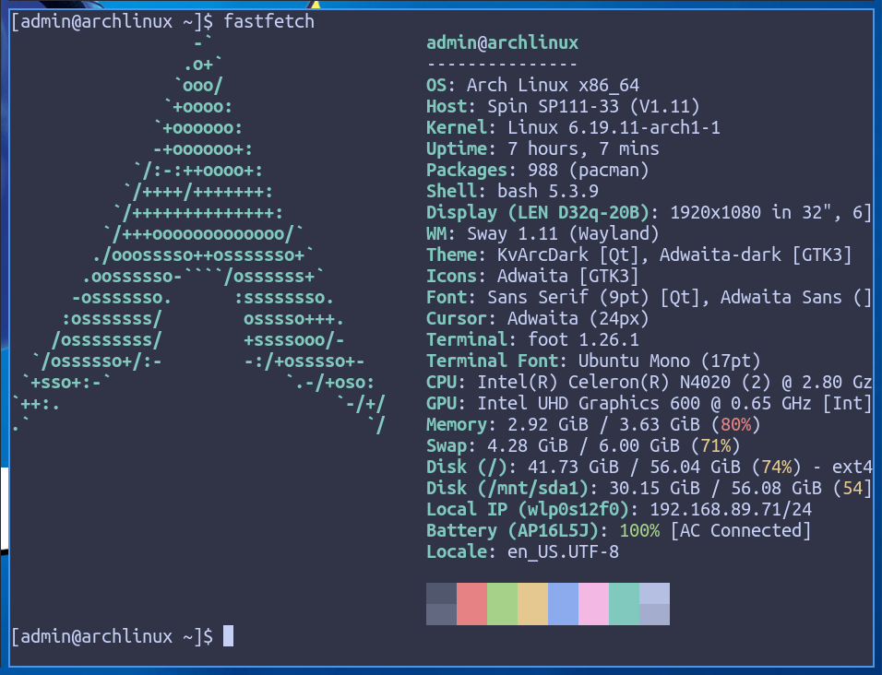Click the 'Font: Sans Serif (9pt)' line

pyautogui.click(x=650, y=298)
